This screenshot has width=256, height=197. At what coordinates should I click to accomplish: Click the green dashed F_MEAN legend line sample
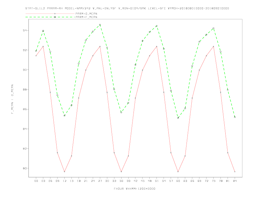point(50,17)
